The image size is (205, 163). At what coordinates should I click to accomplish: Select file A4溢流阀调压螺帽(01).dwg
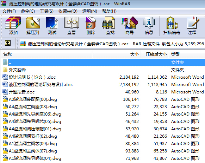tap(35, 129)
